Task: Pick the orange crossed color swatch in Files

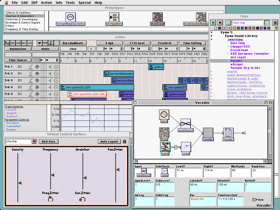Action: [x=250, y=28]
